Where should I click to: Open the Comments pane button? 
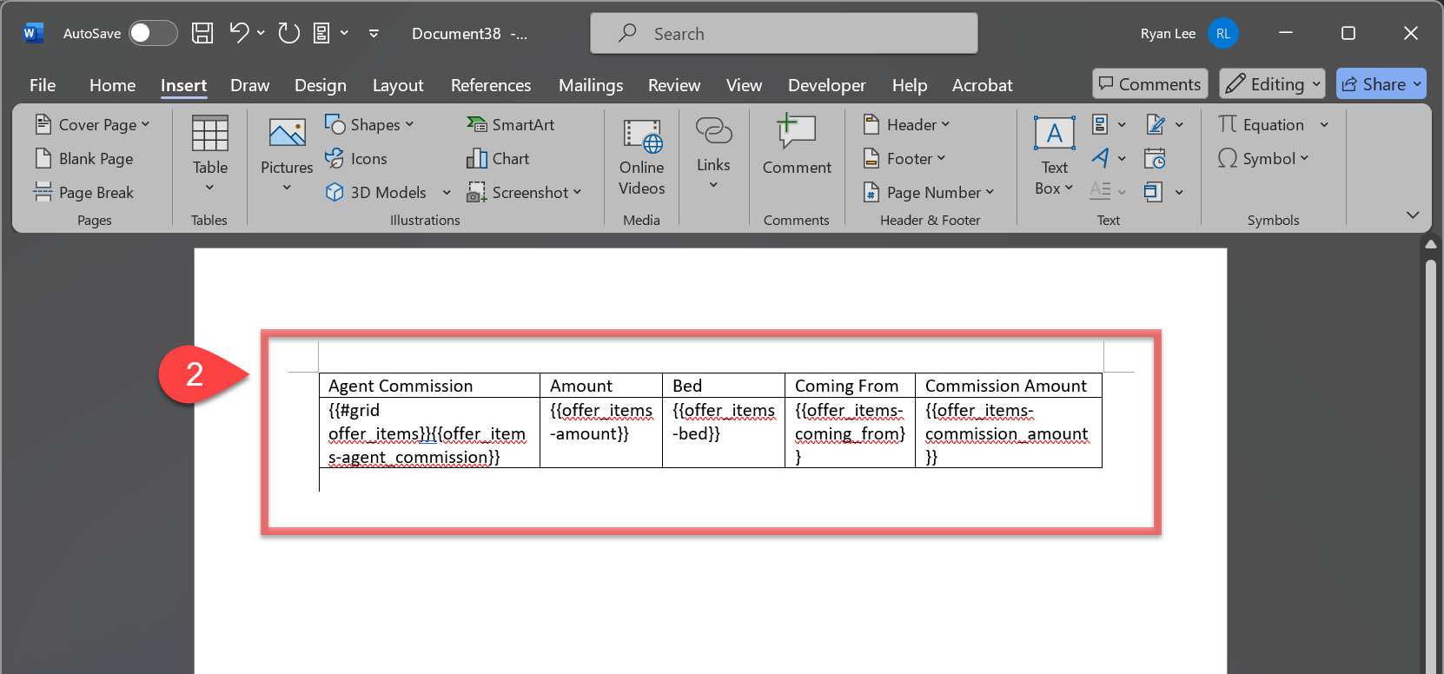tap(1149, 84)
